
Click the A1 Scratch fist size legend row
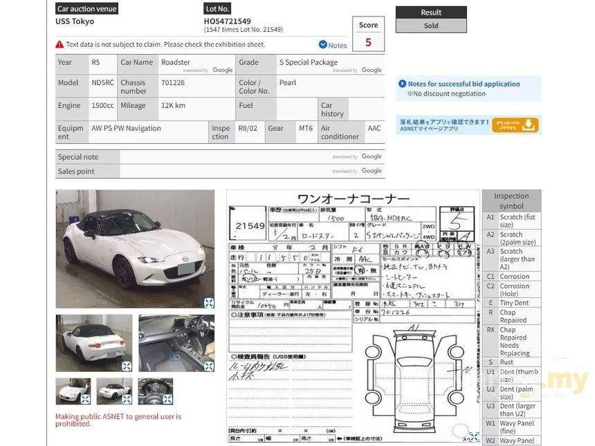pos(511,221)
